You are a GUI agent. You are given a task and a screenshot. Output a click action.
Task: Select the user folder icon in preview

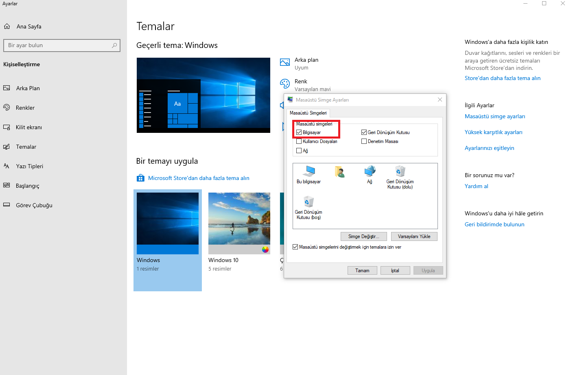(x=339, y=172)
